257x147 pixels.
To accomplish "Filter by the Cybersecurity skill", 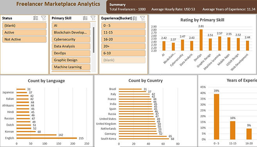I will point(71,39).
